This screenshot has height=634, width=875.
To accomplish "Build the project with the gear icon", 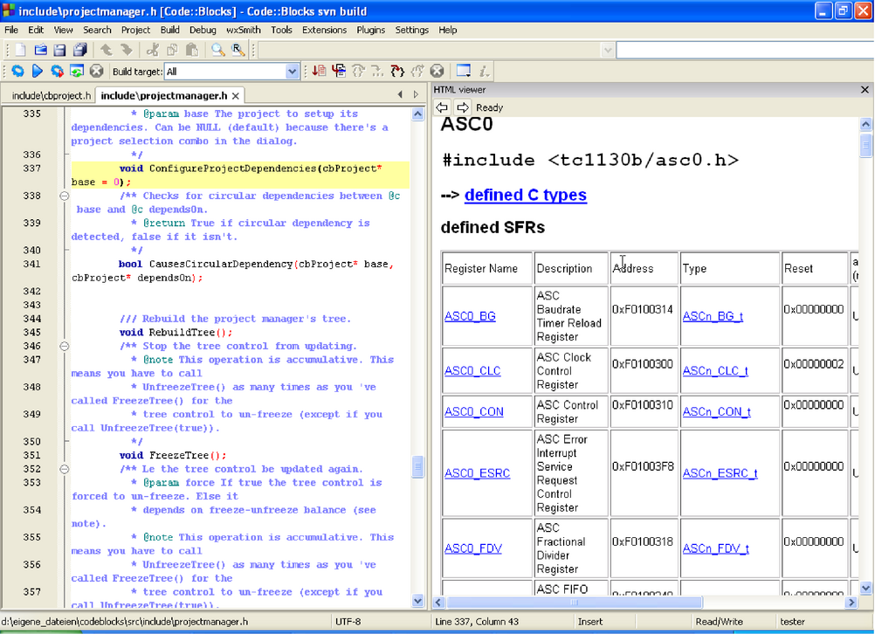I will 17,71.
